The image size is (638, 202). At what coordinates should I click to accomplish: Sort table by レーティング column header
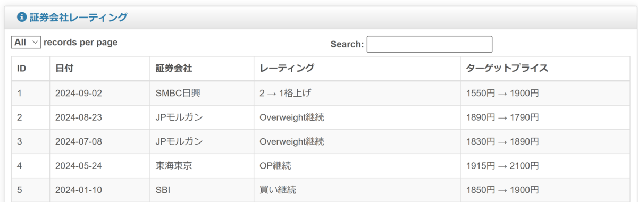(x=357, y=69)
